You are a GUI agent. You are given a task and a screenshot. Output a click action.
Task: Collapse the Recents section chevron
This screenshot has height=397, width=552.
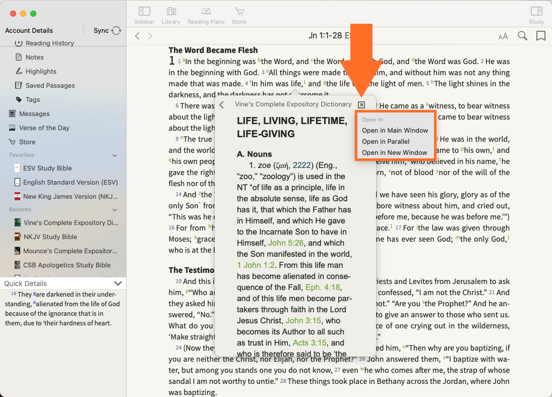point(115,210)
